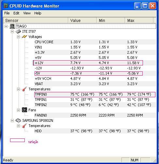Open the View menu
Viewport: 159px width, 164px height.
(27, 13)
